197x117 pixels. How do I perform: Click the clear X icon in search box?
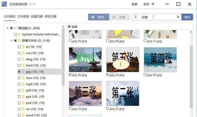(x=178, y=17)
